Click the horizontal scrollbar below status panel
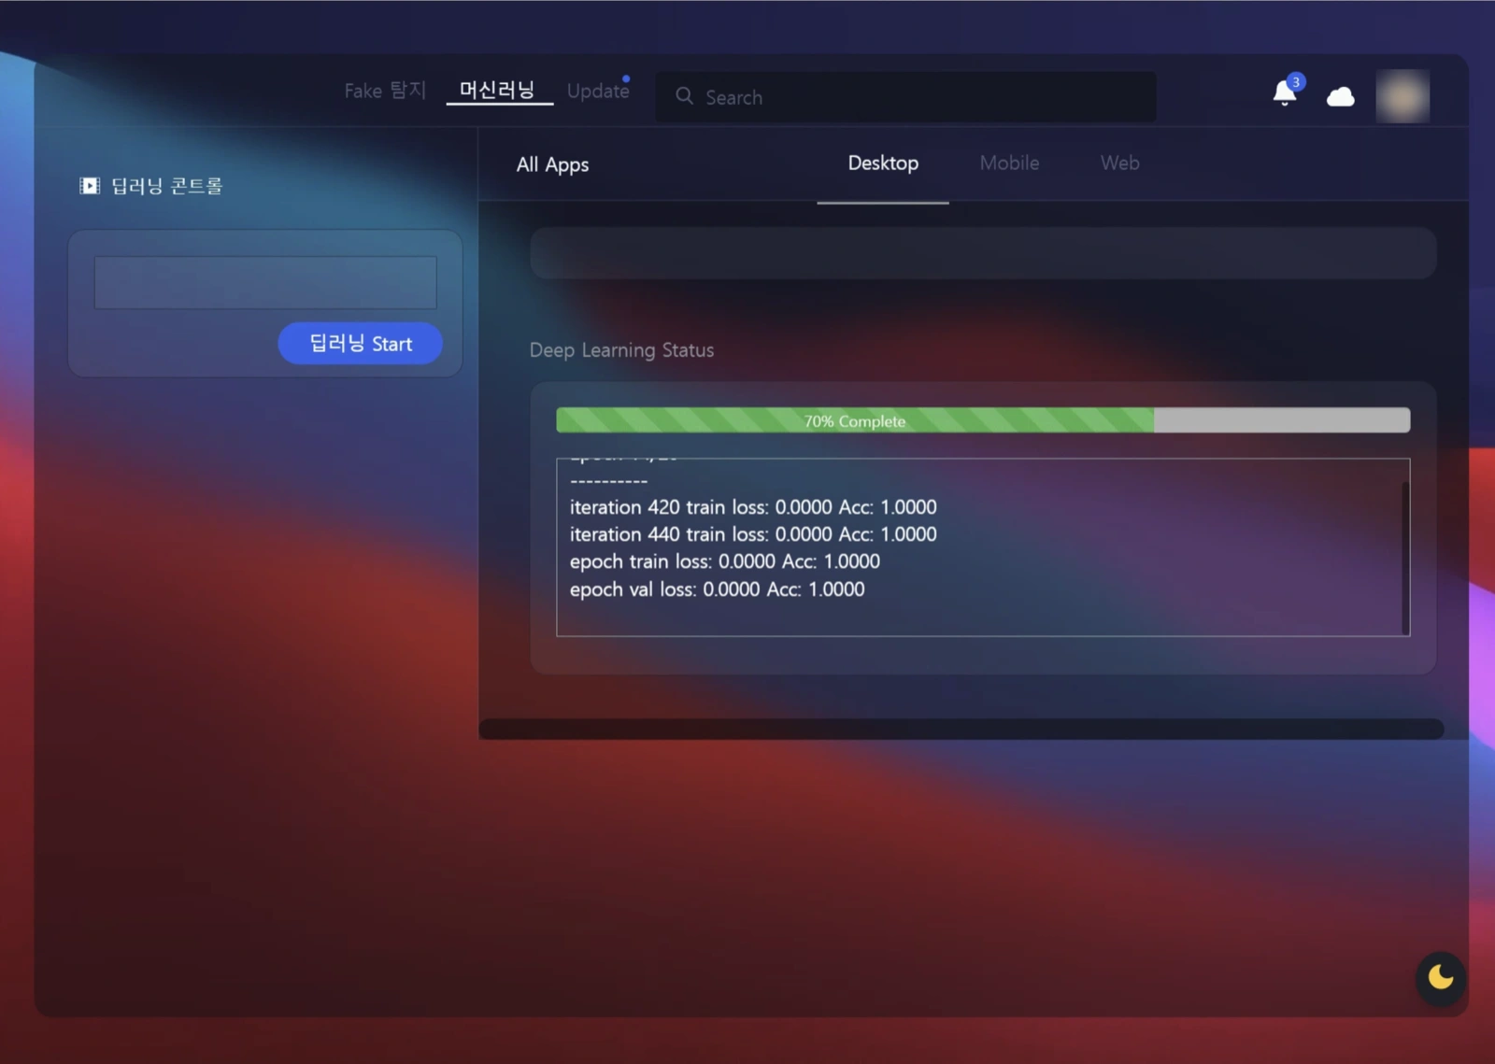Screen dimensions: 1495x1064 pos(961,729)
